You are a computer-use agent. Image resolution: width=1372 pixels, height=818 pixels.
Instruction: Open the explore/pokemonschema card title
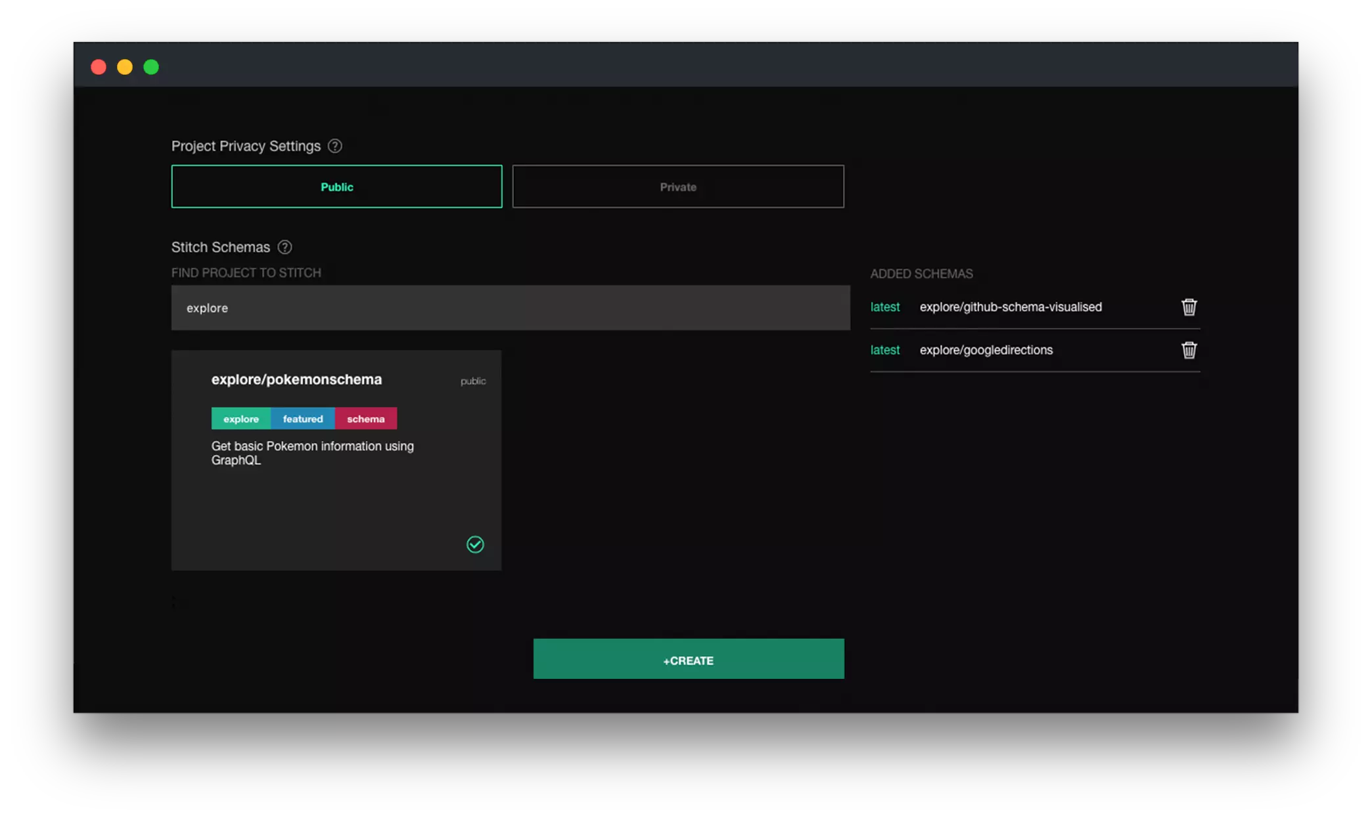click(x=296, y=379)
